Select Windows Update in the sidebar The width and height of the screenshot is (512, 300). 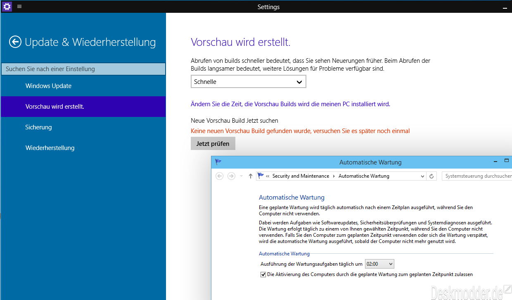tap(83, 86)
